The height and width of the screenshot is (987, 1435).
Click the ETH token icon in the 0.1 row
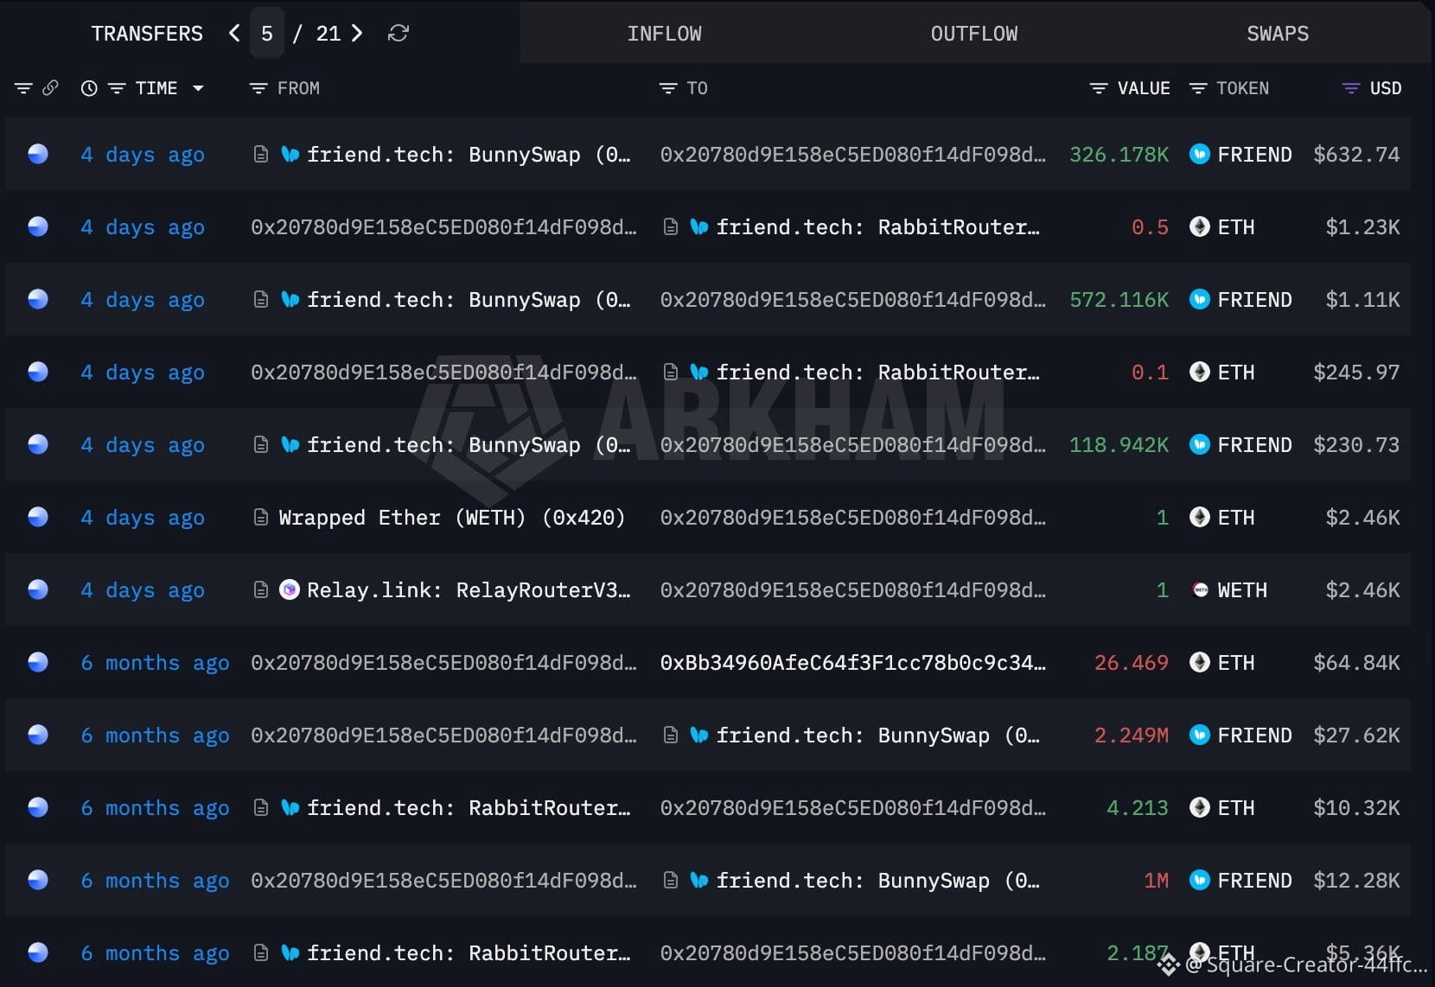coord(1200,372)
